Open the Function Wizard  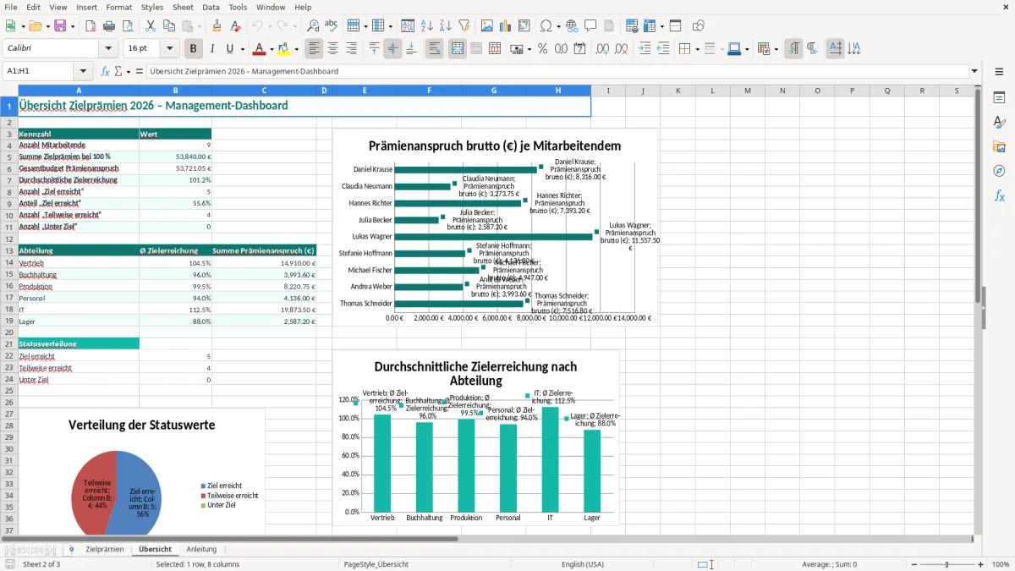[x=105, y=71]
